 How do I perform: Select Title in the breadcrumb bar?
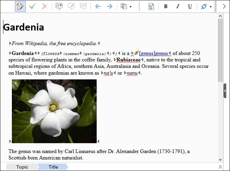(53, 167)
